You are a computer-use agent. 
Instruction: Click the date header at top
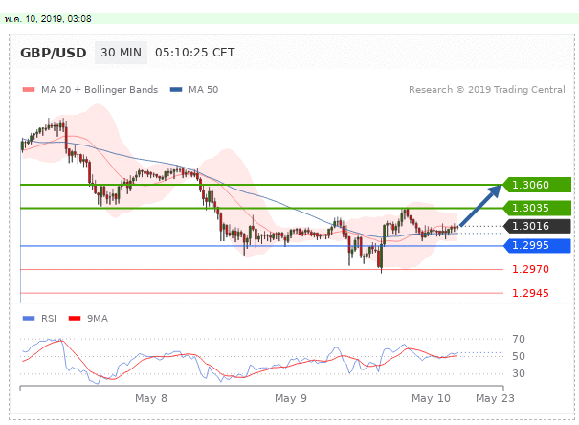(x=48, y=19)
